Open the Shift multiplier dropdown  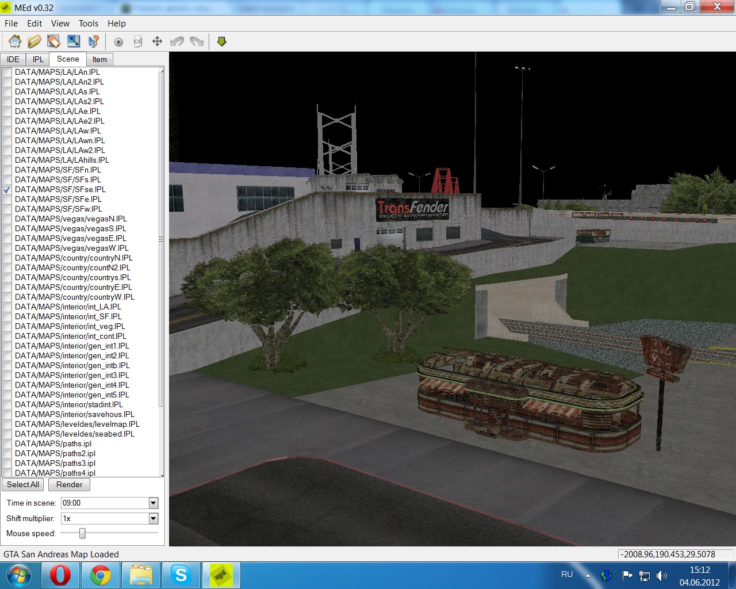(153, 518)
